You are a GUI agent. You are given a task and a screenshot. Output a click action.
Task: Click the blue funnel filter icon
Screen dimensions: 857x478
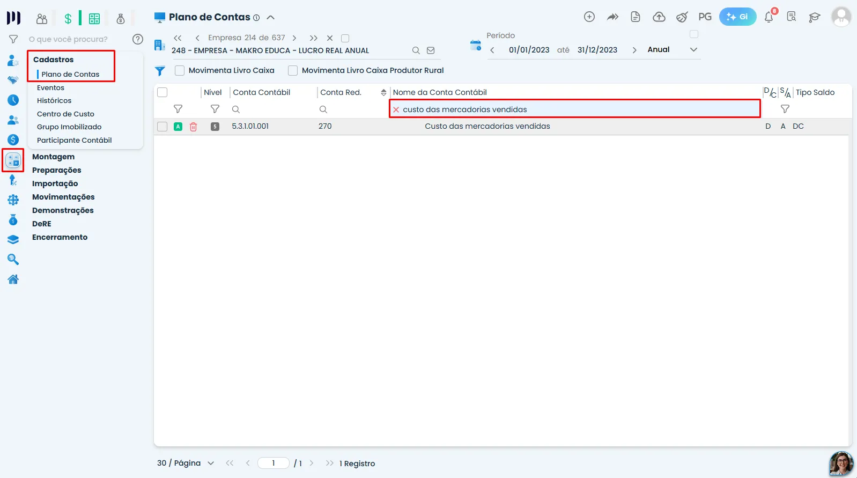tap(160, 71)
